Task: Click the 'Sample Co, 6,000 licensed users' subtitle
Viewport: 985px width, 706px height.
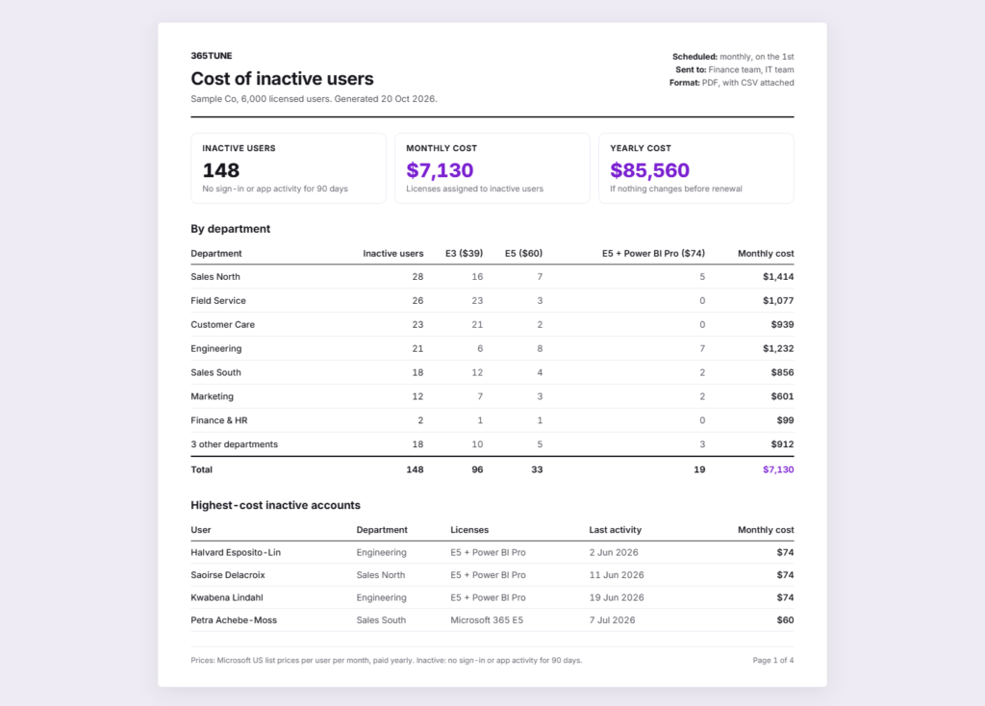Action: (261, 99)
